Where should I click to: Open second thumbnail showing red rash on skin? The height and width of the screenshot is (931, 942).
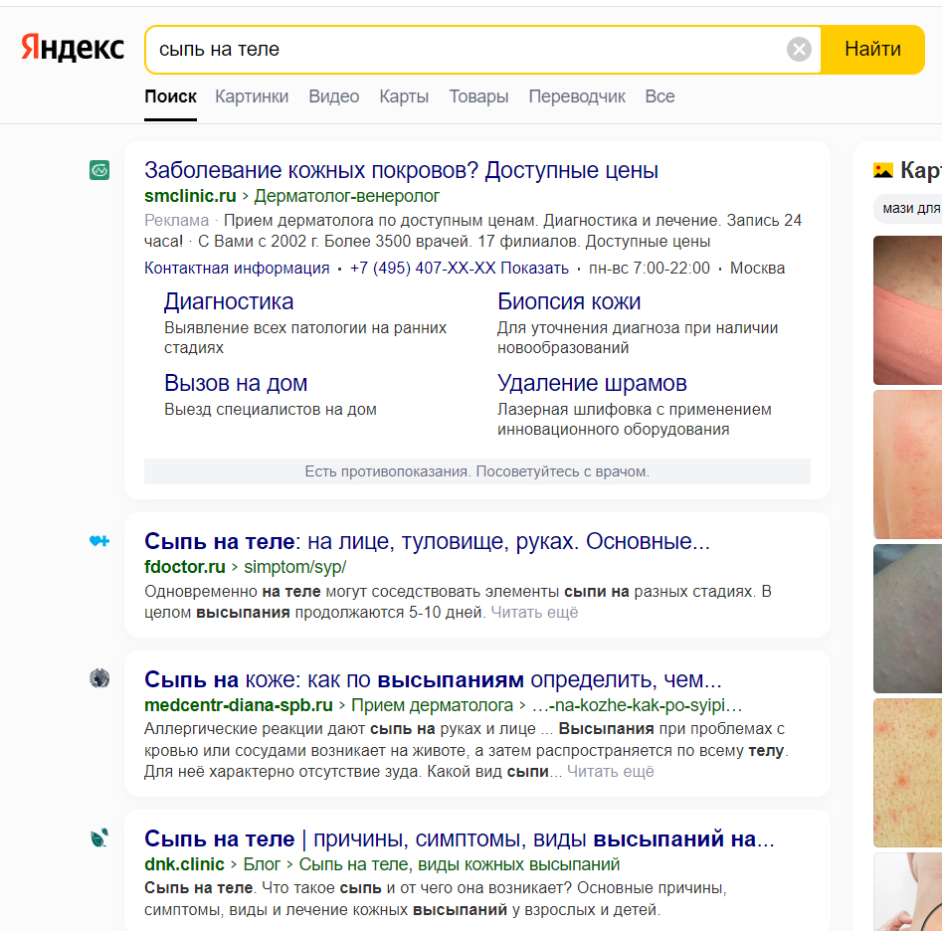coord(908,465)
